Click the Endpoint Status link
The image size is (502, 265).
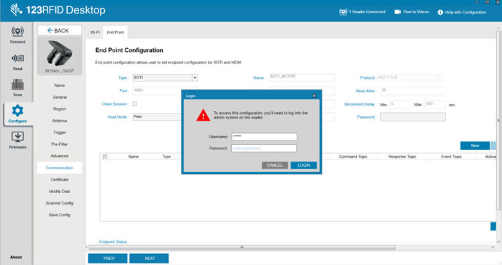pyautogui.click(x=113, y=242)
